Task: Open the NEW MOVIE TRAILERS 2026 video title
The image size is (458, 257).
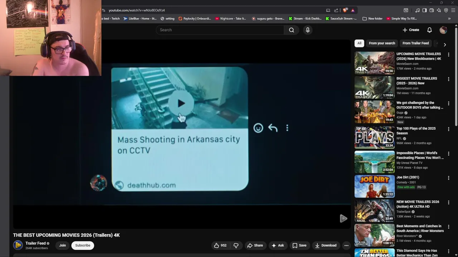Action: [x=418, y=204]
